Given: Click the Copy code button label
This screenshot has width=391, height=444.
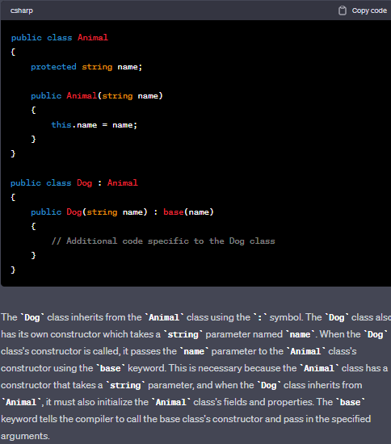Looking at the screenshot, I should [x=369, y=10].
